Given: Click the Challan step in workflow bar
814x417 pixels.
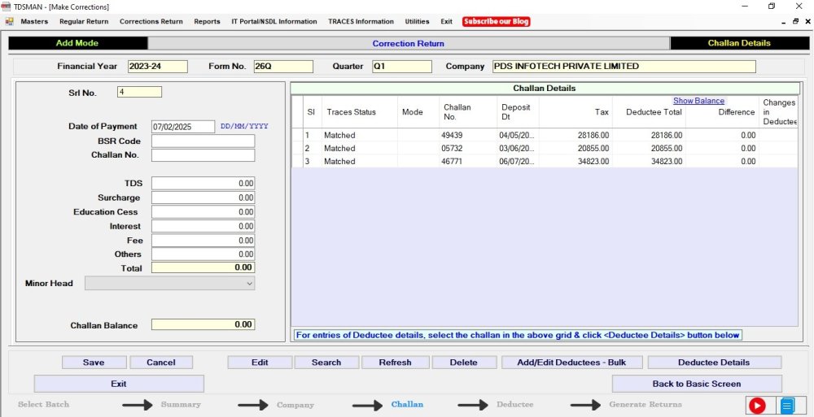Looking at the screenshot, I should (x=407, y=405).
